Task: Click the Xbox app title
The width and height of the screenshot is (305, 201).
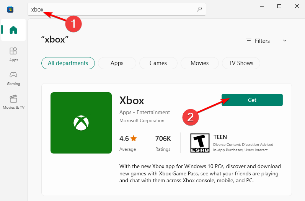Action: click(132, 101)
